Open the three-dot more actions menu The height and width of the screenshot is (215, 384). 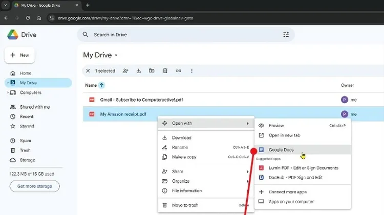(x=192, y=71)
